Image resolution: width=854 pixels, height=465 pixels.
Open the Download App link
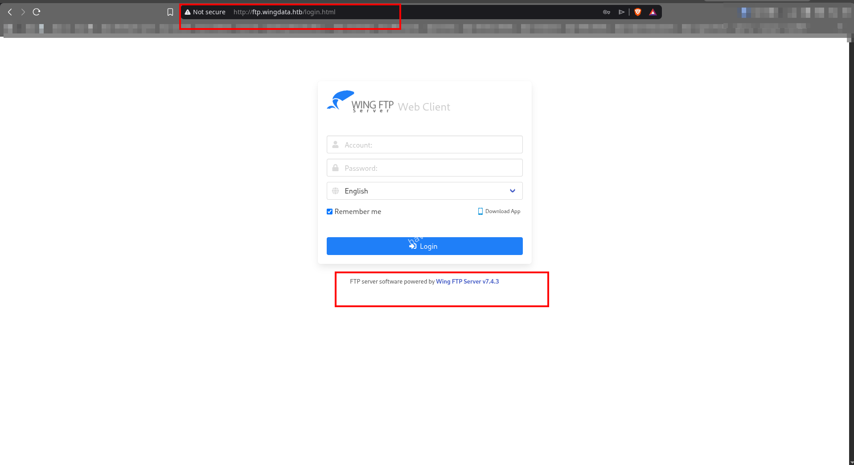tap(499, 211)
